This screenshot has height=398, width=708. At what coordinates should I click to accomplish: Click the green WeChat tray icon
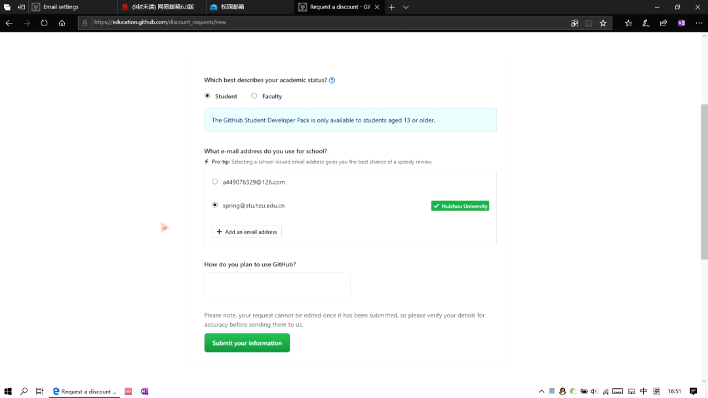[574, 391]
